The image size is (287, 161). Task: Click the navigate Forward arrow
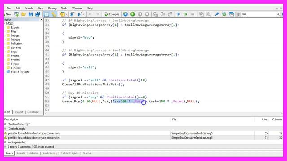click(x=98, y=14)
